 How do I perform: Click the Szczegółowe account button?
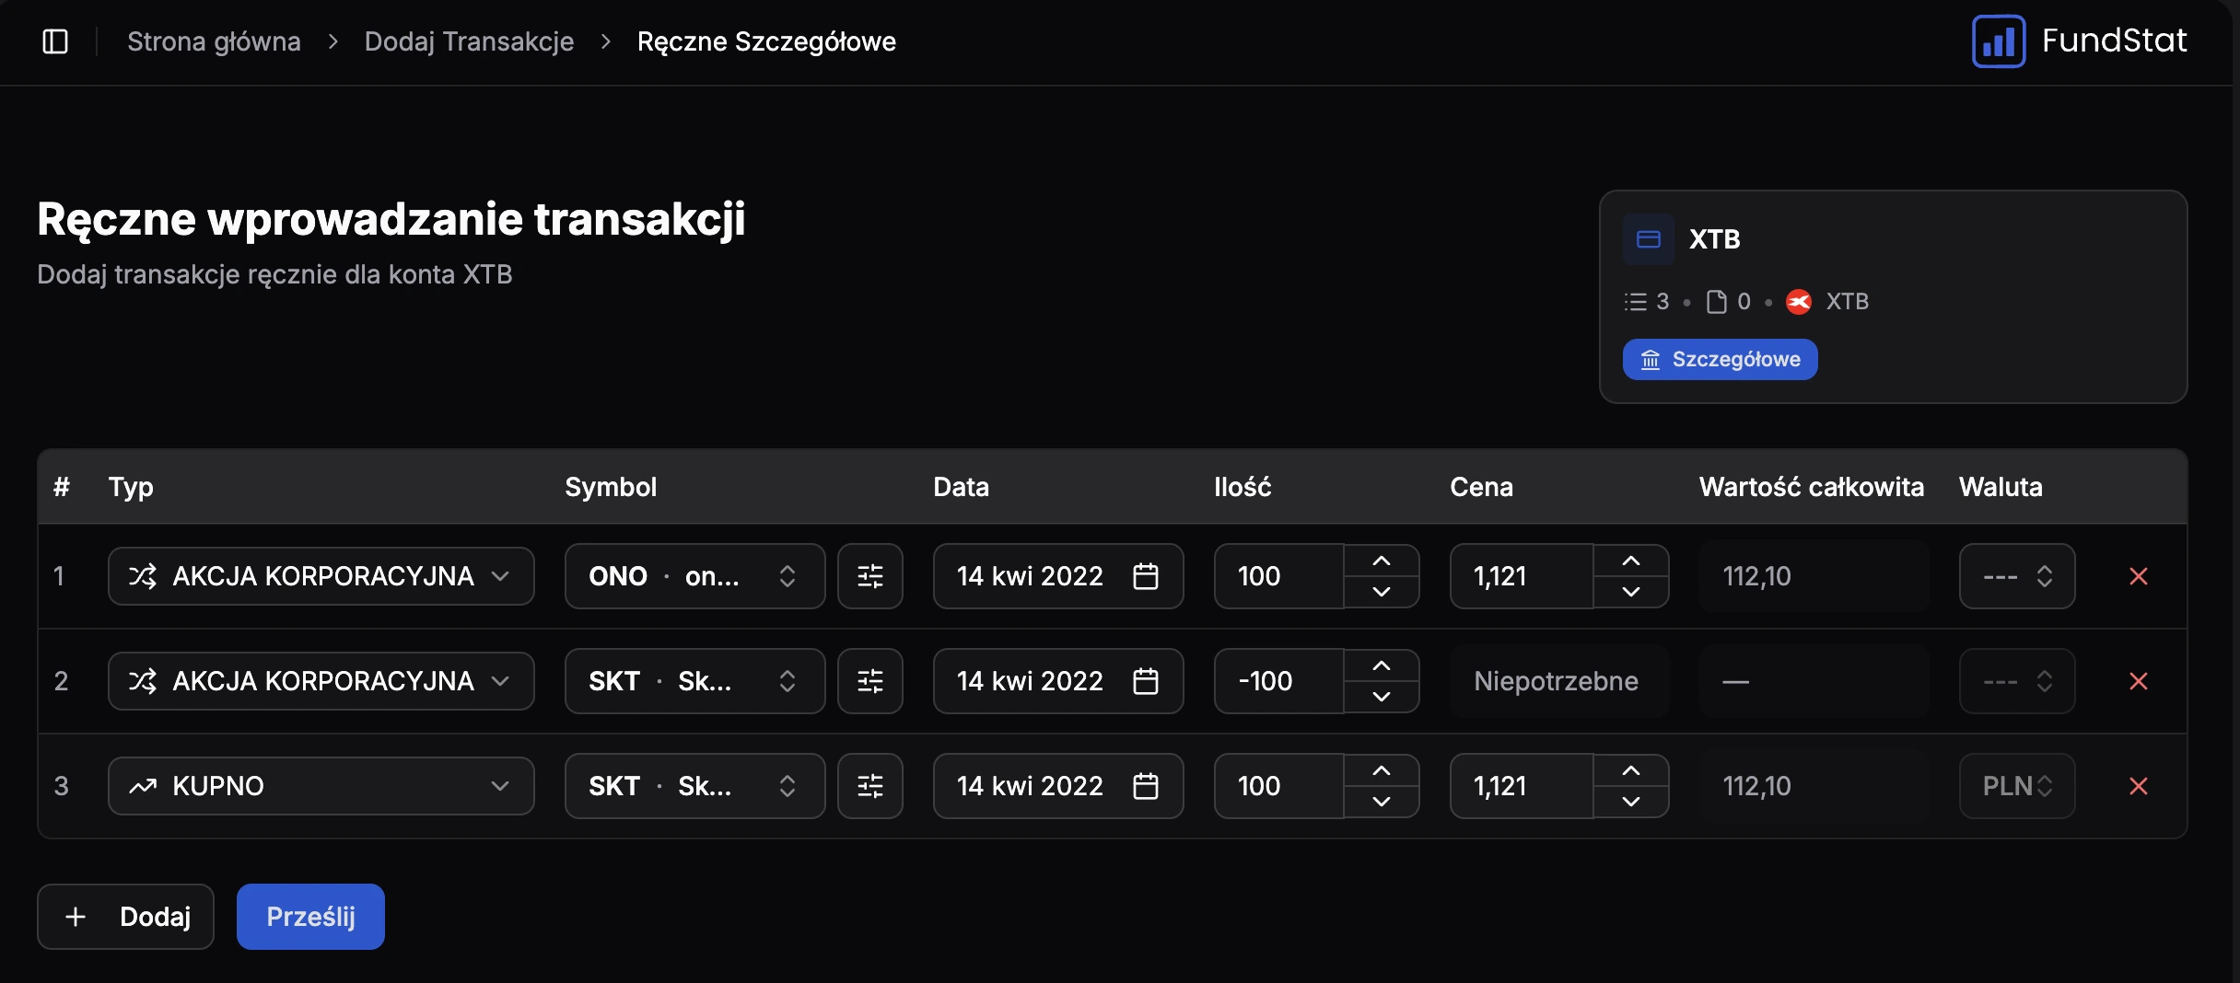[x=1720, y=359]
